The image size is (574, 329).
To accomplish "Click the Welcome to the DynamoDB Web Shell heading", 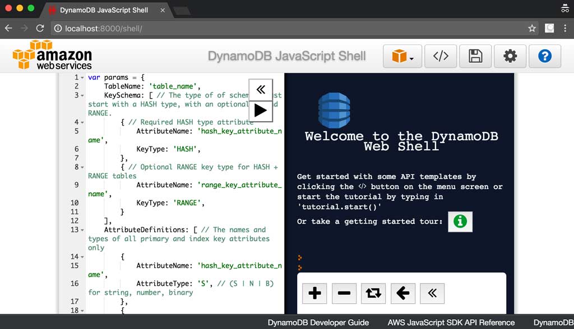I will (401, 141).
